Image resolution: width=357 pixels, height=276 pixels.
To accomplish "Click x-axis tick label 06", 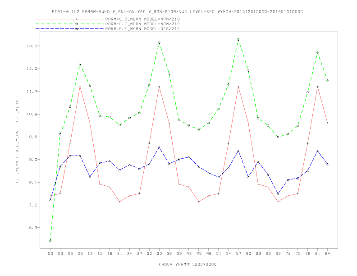I will [x=70, y=253].
